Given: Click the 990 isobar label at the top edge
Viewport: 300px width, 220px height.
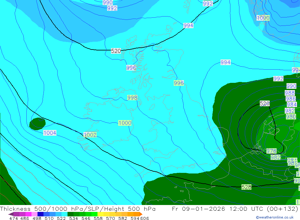Looking at the screenshot, I should coord(108,2).
